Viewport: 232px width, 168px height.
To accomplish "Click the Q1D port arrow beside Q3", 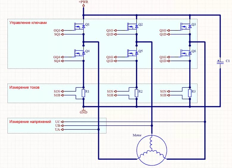I will click(168, 34).
